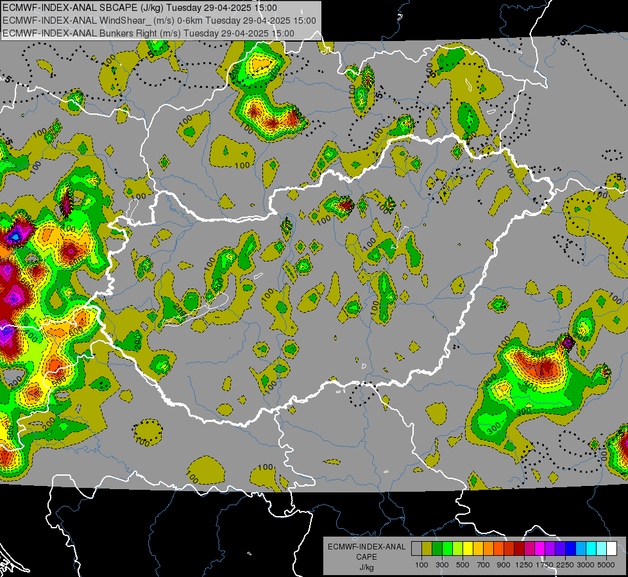
Task: Select the gray legend swatch below 100
Action: 416,548
